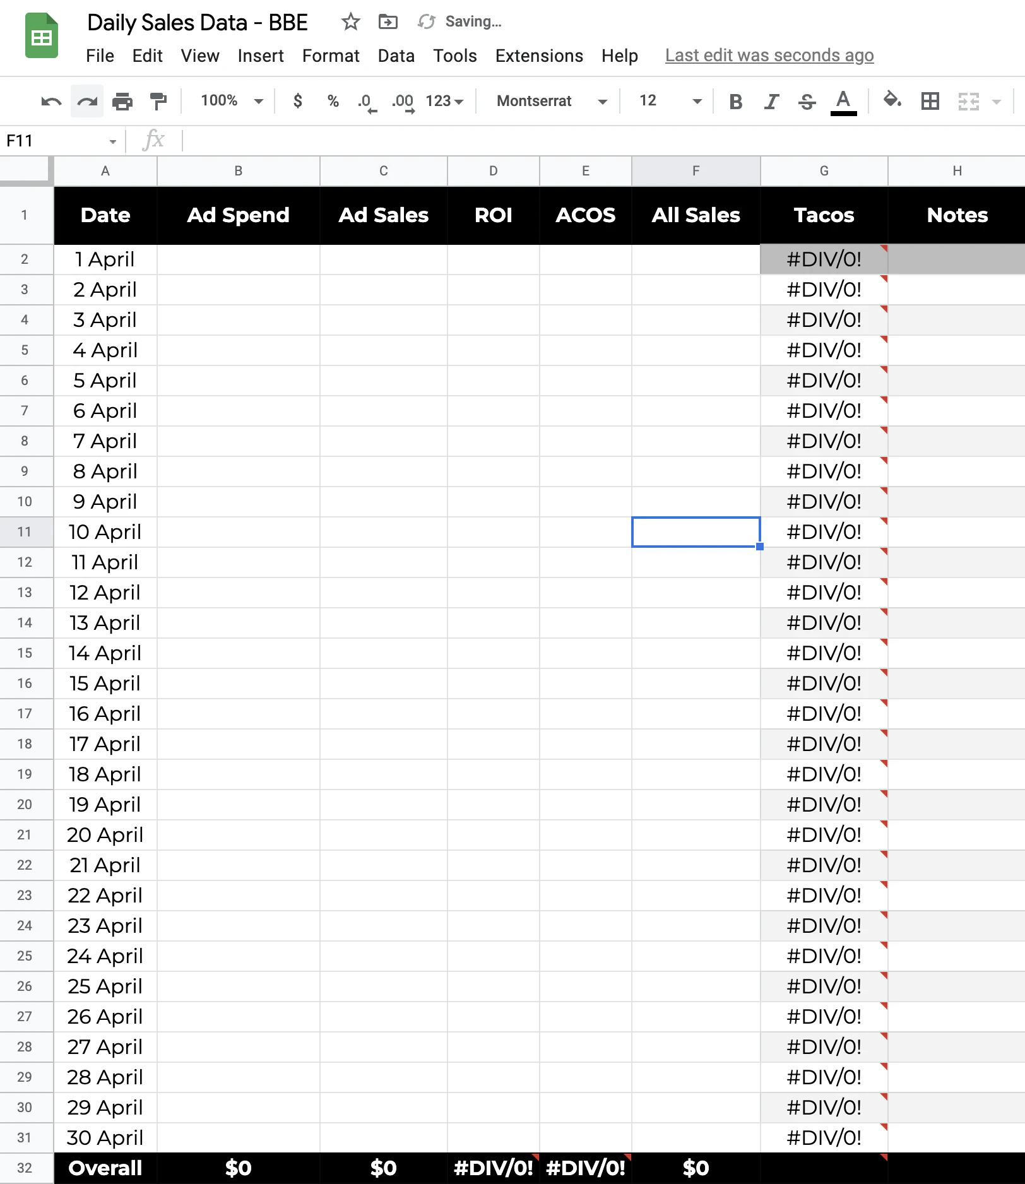Select the Overall ROI #DIV/0! cell

[x=494, y=1168]
